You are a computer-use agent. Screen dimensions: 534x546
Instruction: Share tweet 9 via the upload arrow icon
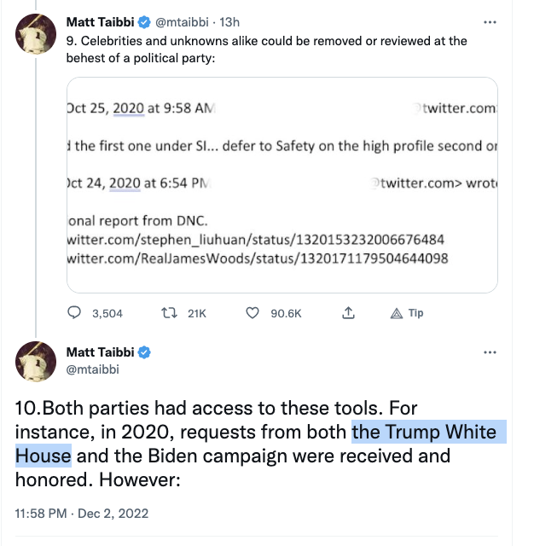[348, 313]
